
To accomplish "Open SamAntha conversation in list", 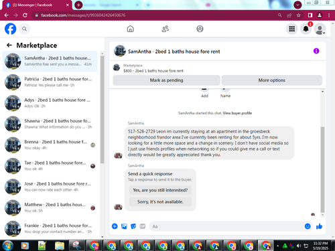I will click(50, 61).
